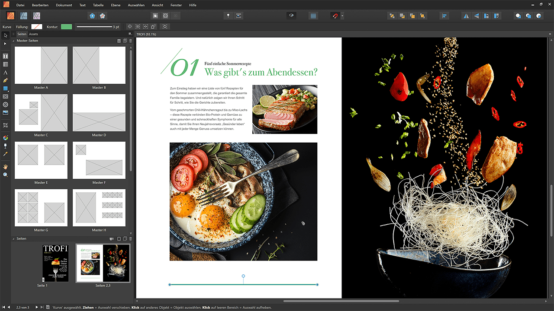Open the Ansicht menu
Viewport: 554px width, 311px height.
click(x=158, y=5)
